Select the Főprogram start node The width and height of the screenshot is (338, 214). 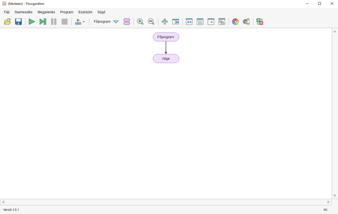click(166, 37)
